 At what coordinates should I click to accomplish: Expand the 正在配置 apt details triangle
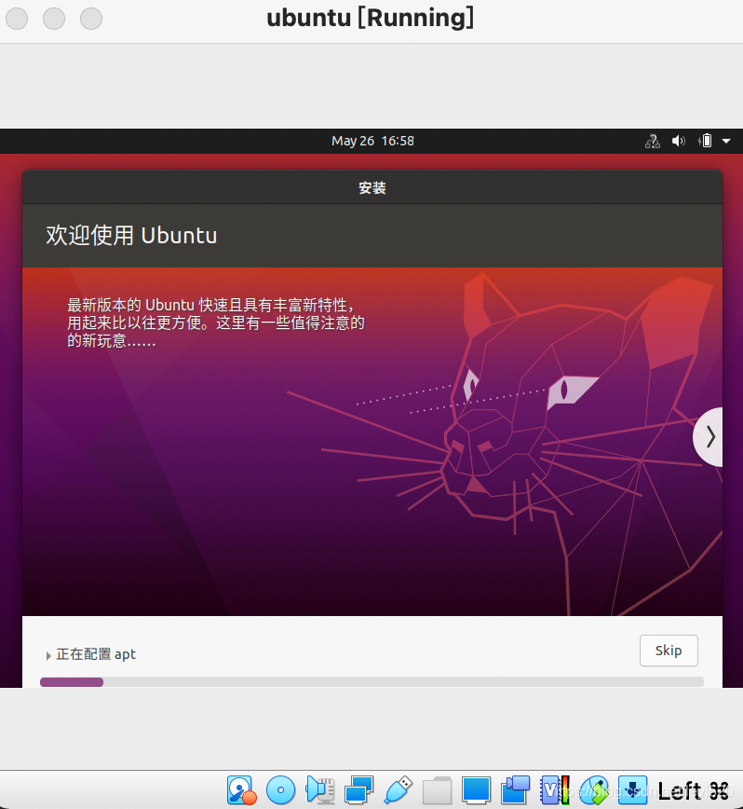[x=48, y=656]
